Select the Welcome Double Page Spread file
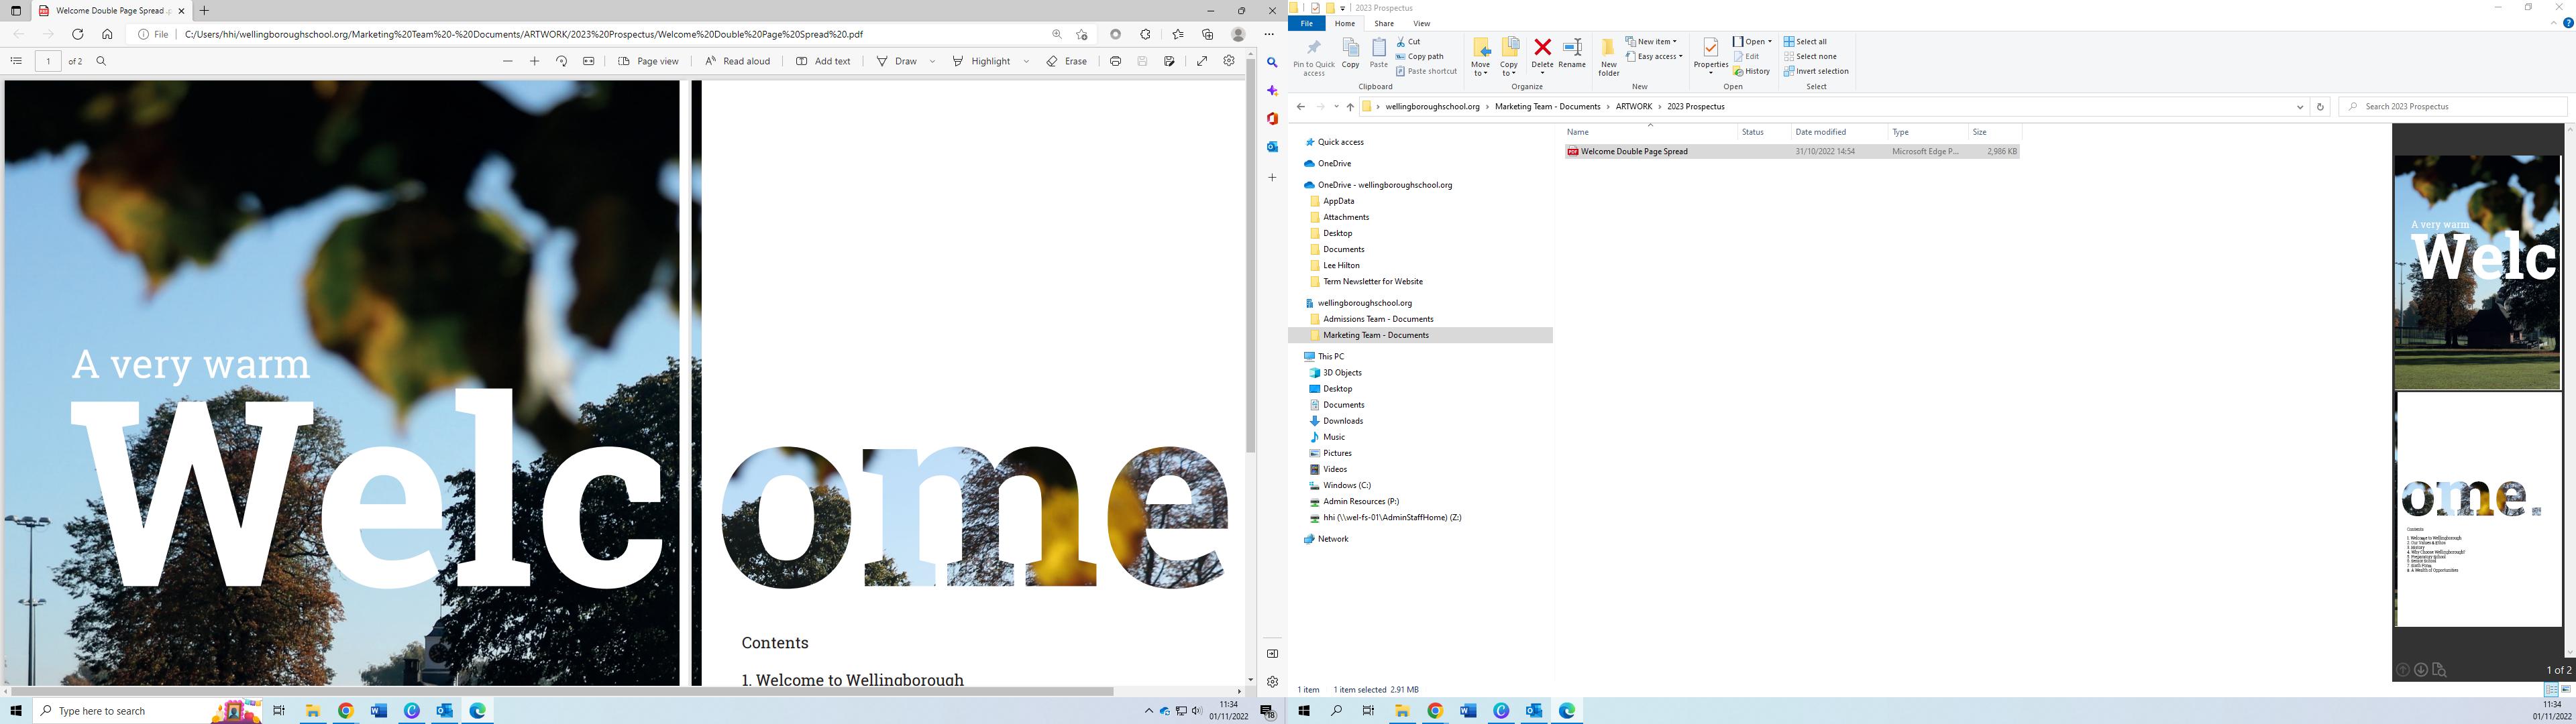 click(1634, 152)
